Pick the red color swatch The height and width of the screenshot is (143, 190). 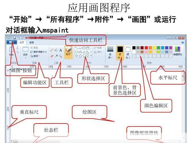coord(146,48)
